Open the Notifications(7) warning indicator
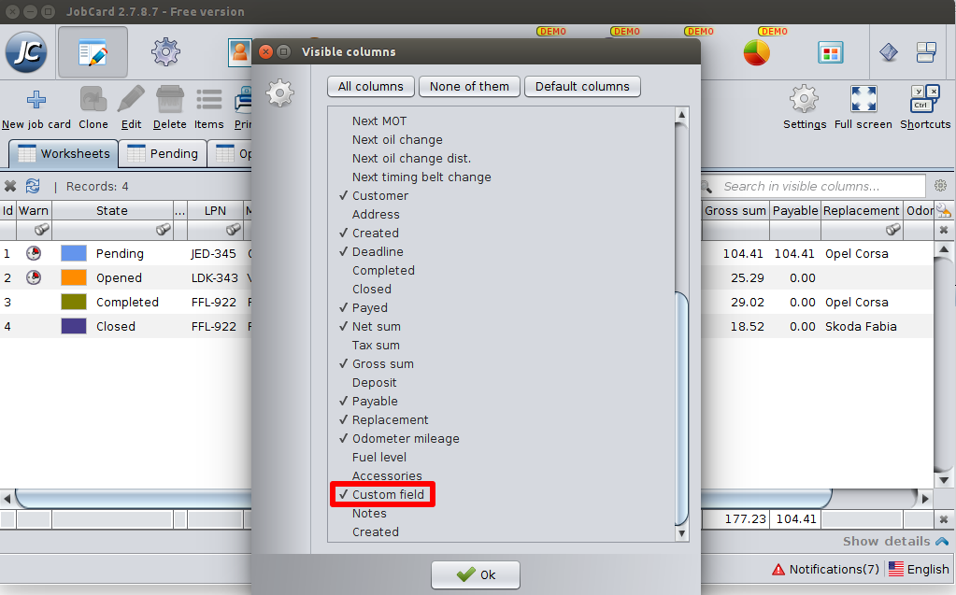 (825, 569)
